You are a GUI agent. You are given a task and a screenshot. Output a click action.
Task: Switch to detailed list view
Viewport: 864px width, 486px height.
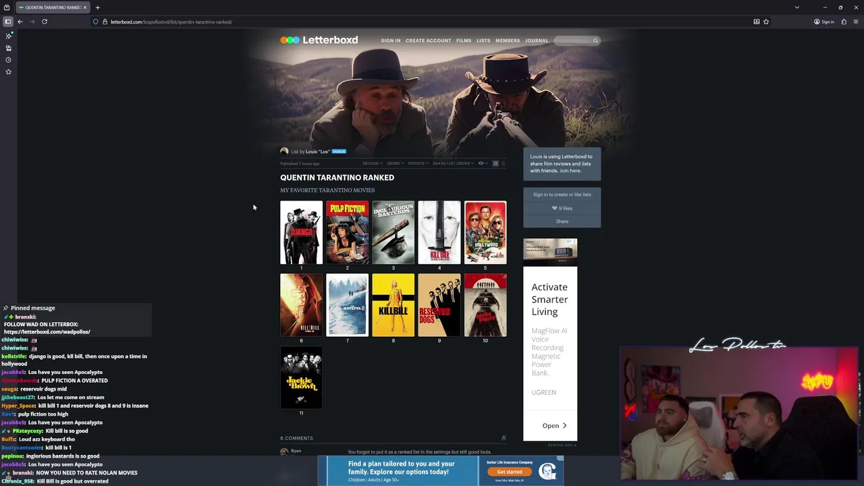[x=503, y=163]
